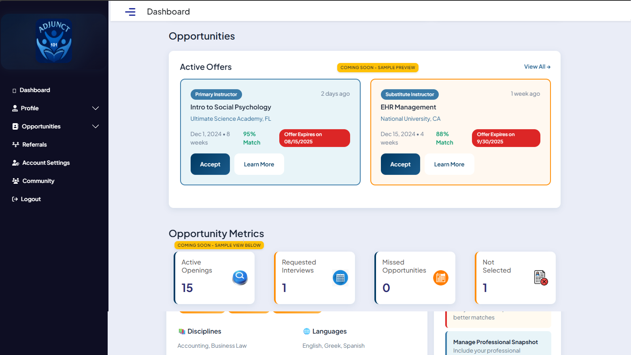Open Dashboard in the sidebar
The height and width of the screenshot is (355, 631).
pos(35,90)
